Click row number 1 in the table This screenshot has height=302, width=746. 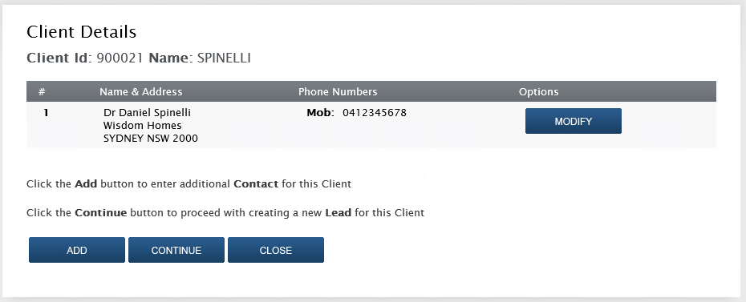tap(47, 113)
